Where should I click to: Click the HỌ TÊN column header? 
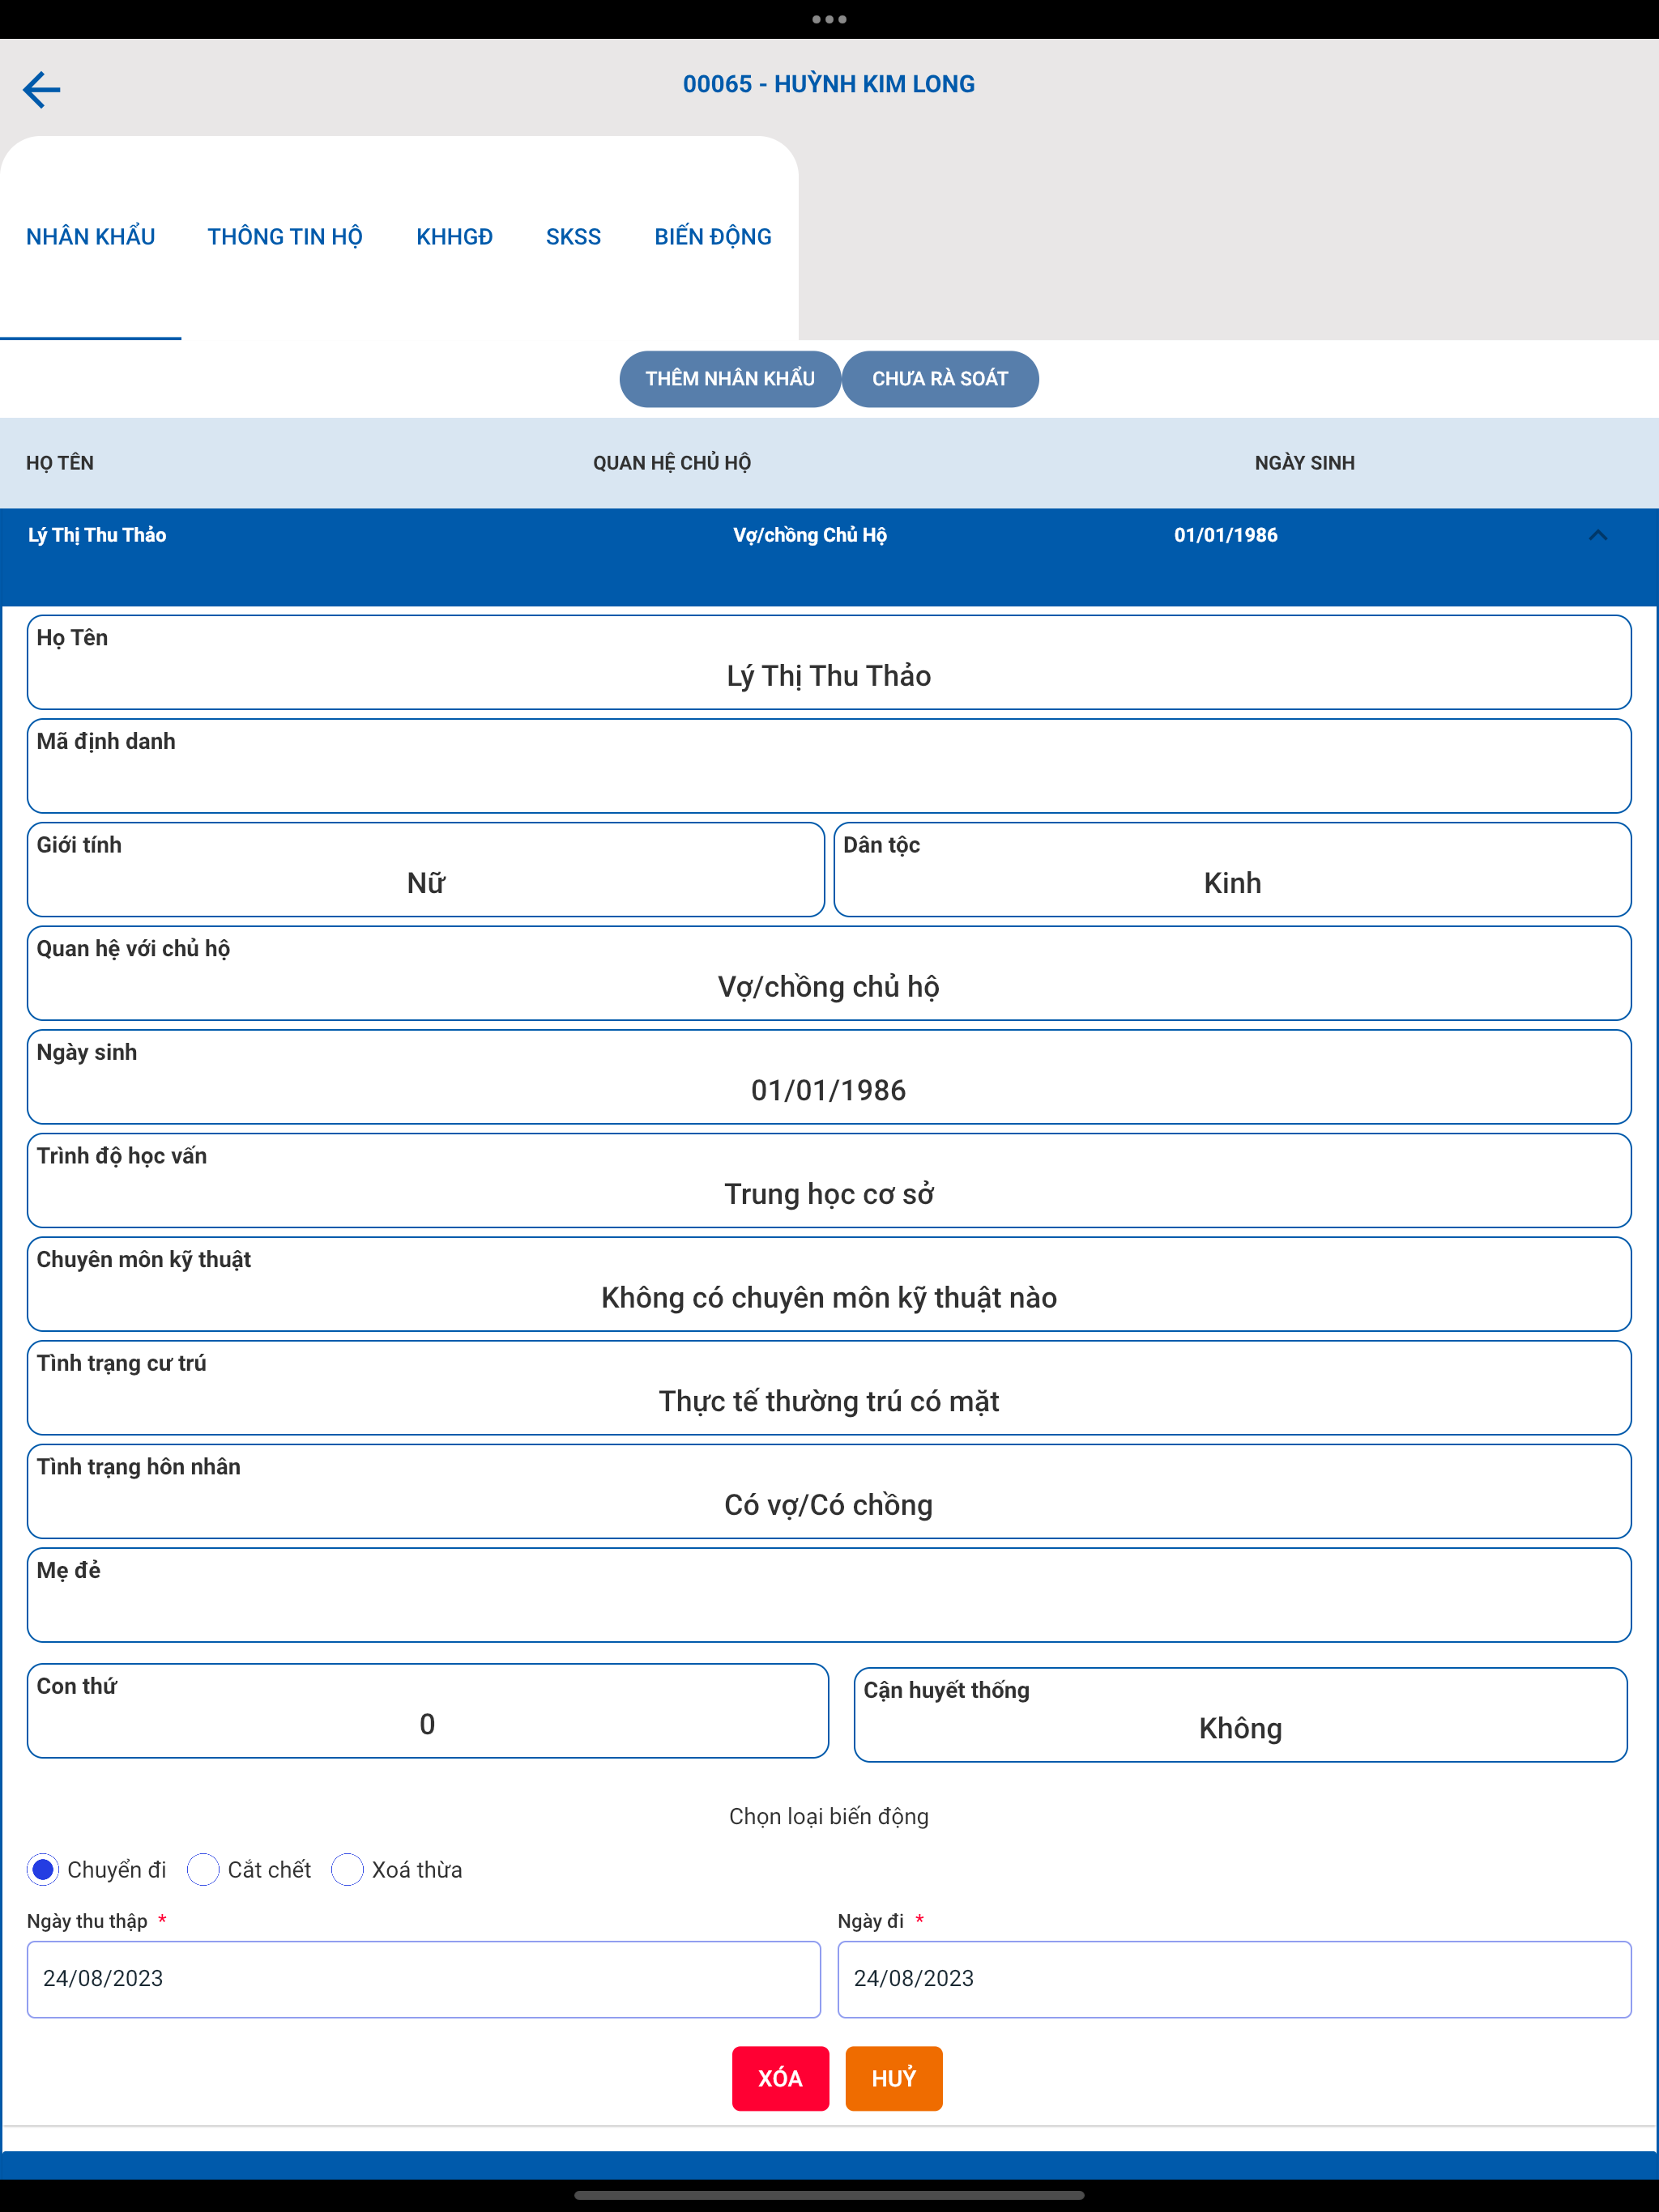60,463
